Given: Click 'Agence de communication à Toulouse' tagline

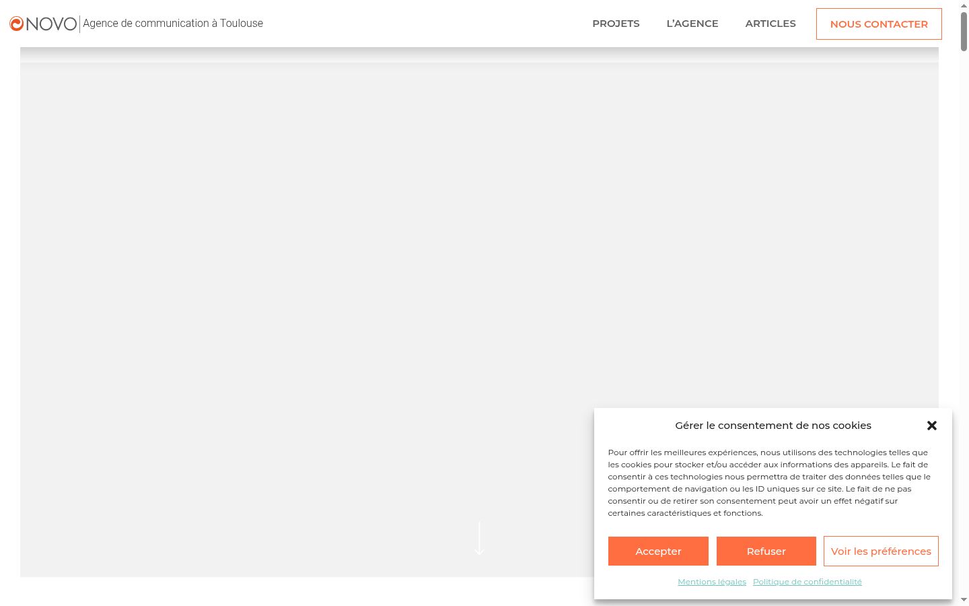Looking at the screenshot, I should pos(173,24).
